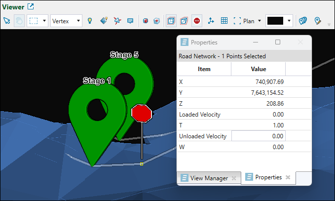Viewport: 335px width, 201px height.
Task: Open the black color swatch picker
Action: pos(279,21)
